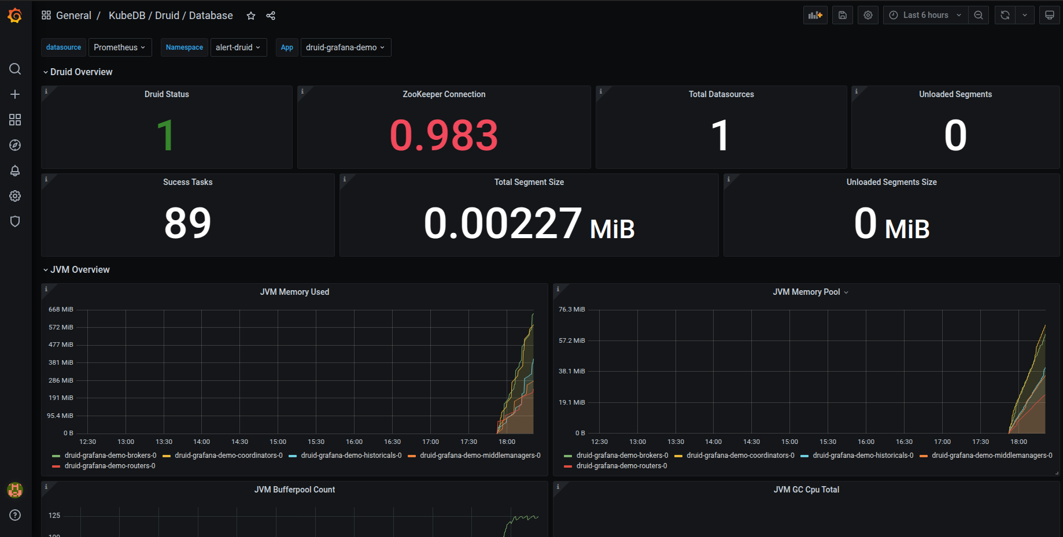1063x537 pixels.
Task: Save the dashboard with disk icon
Action: 843,15
